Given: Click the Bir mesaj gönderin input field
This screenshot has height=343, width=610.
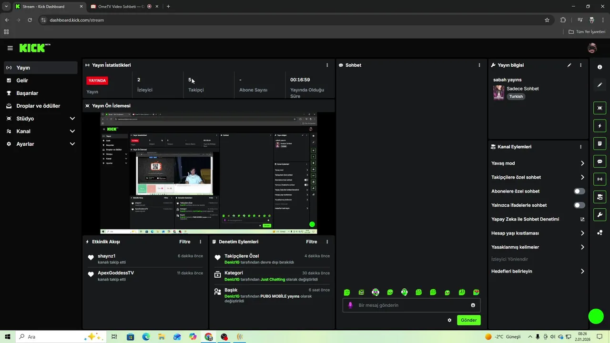Looking at the screenshot, I should [x=411, y=305].
